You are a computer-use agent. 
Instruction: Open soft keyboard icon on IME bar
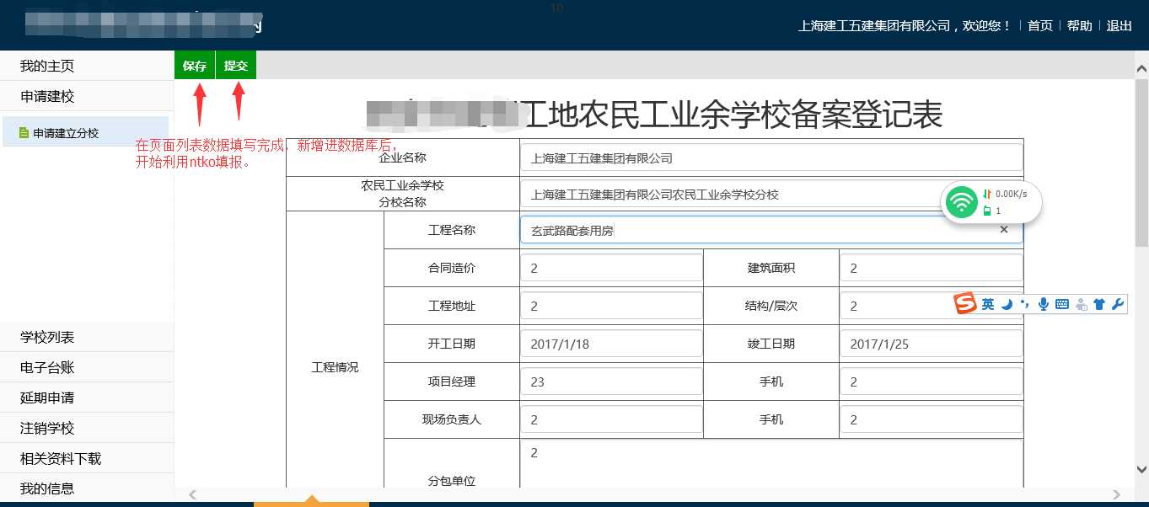1062,304
